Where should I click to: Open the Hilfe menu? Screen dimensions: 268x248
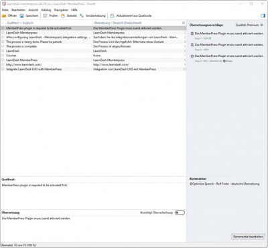74,10
